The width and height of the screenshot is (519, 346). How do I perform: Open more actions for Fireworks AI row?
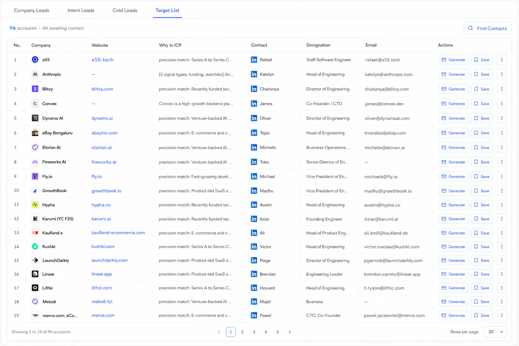(x=502, y=162)
